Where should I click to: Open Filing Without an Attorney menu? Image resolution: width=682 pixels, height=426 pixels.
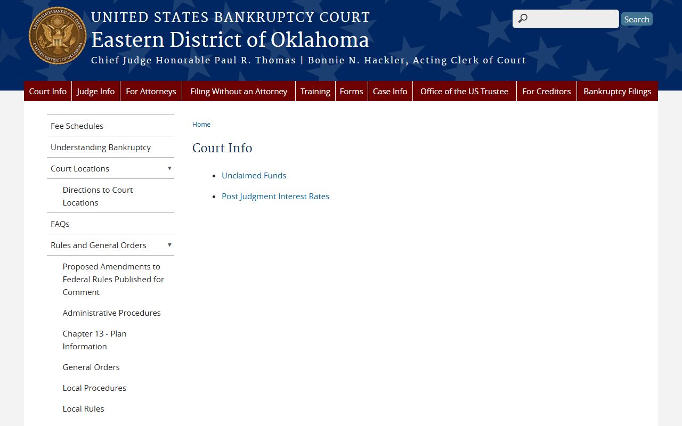pyautogui.click(x=239, y=91)
